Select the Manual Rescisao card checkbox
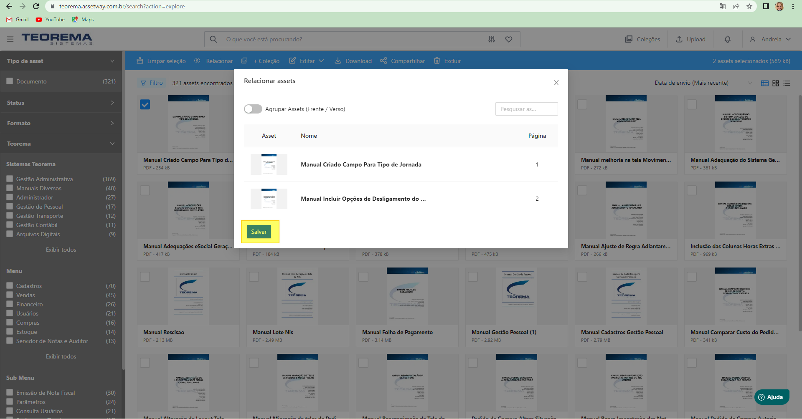Screen dimensions: 802x419 (145, 277)
